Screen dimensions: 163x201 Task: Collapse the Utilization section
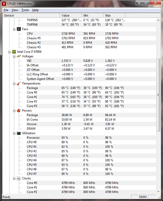click(x=14, y=134)
